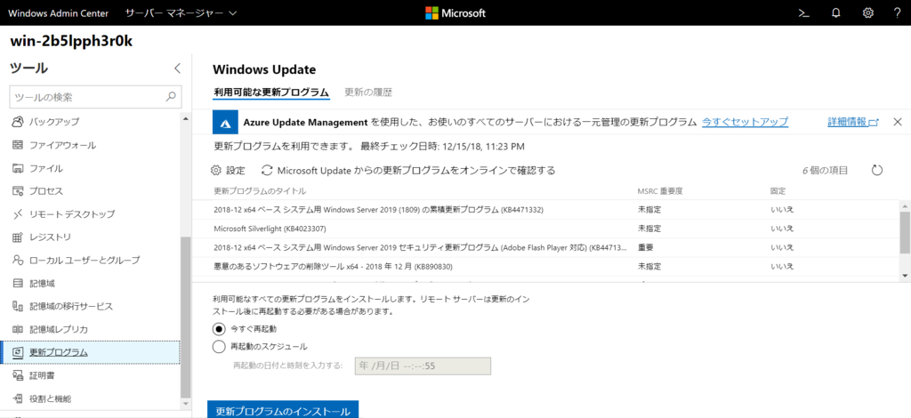This screenshot has height=418, width=911.
Task: Click the Microsoft logo
Action: (x=455, y=12)
